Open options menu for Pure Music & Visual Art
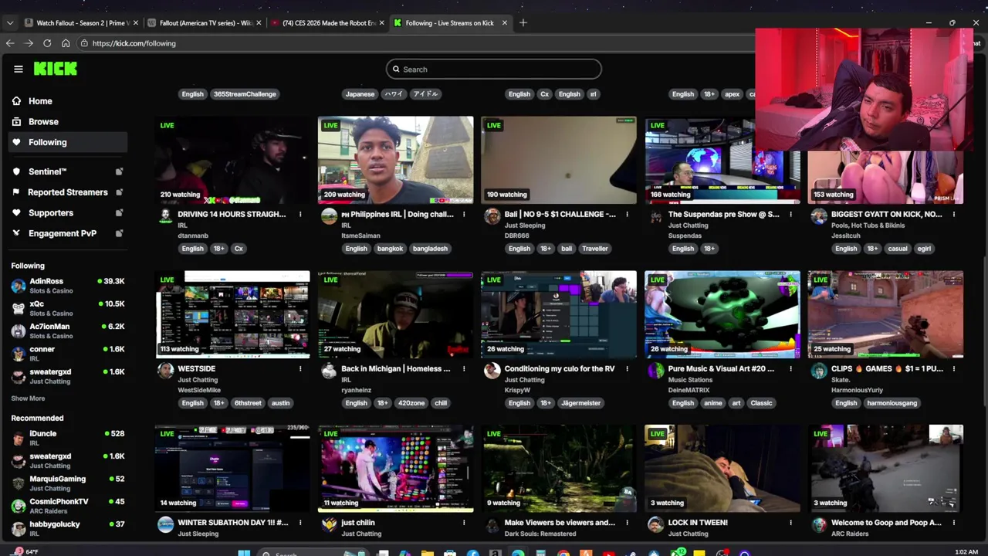988x556 pixels. click(790, 369)
